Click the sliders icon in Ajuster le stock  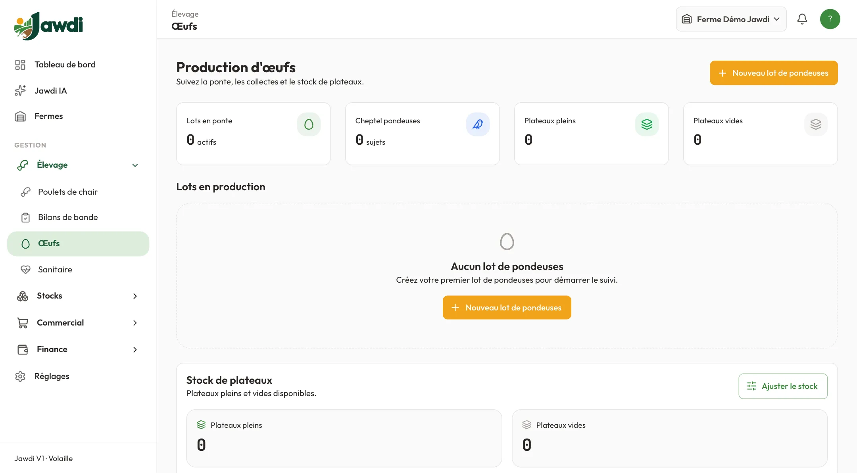[x=751, y=386]
